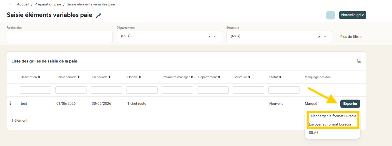Expand the Structure dropdown chevron
This screenshot has height=146, width=392.
pos(325,37)
